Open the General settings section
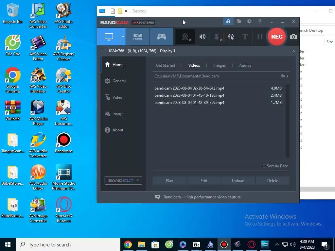Screen dimensions: 335x251 point(123,81)
